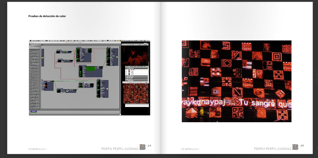Click the color list panel below the webcam preview

coord(135,74)
